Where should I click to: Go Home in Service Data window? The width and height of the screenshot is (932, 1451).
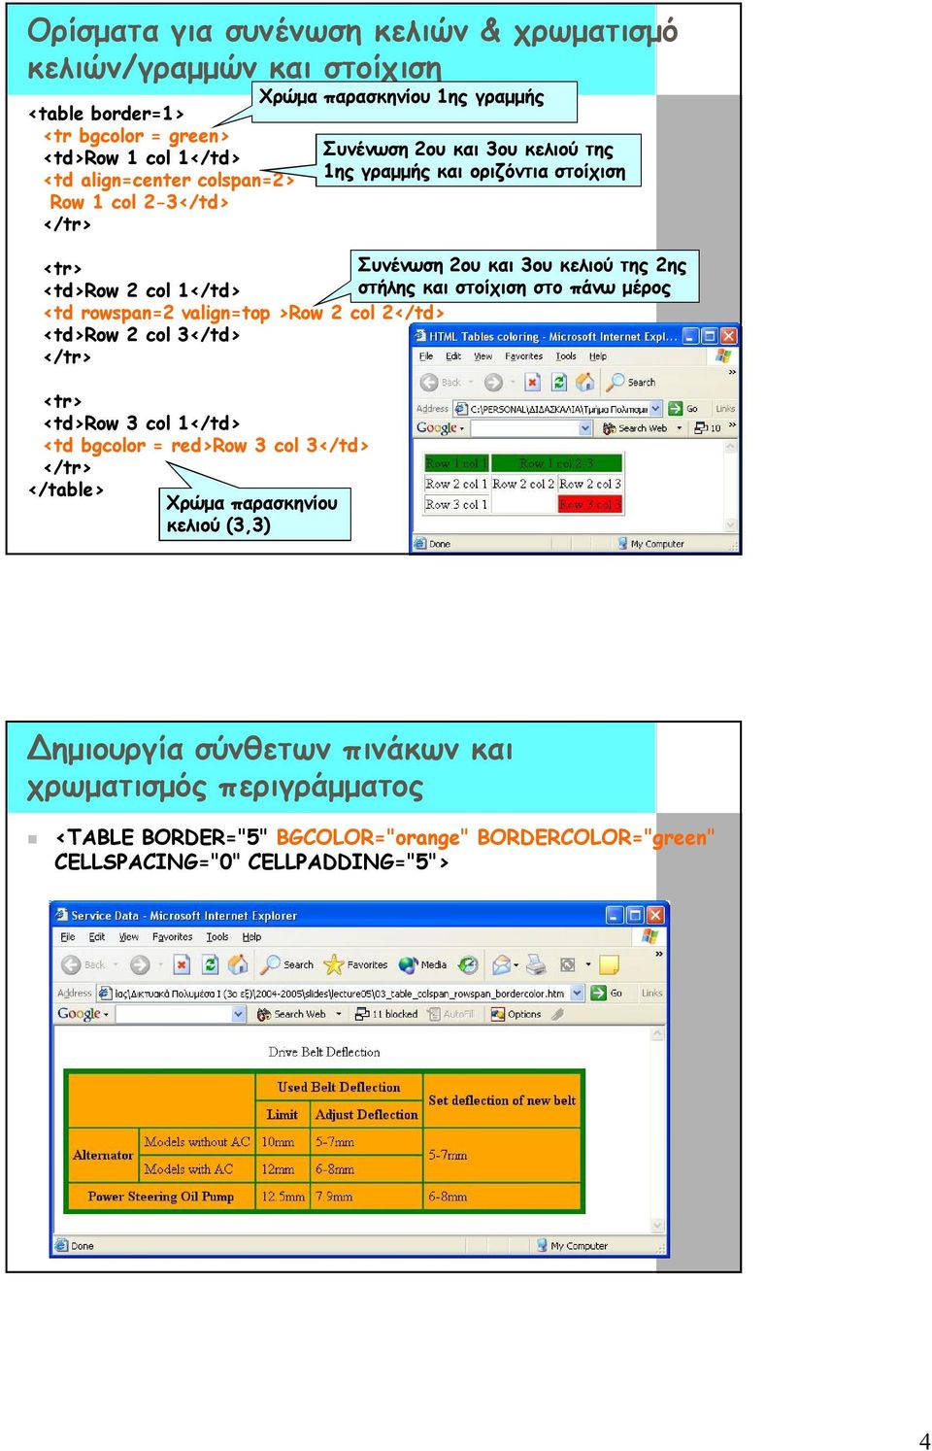pyautogui.click(x=238, y=963)
